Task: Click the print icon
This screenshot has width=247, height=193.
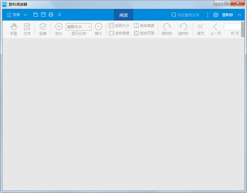Action: click(x=51, y=15)
